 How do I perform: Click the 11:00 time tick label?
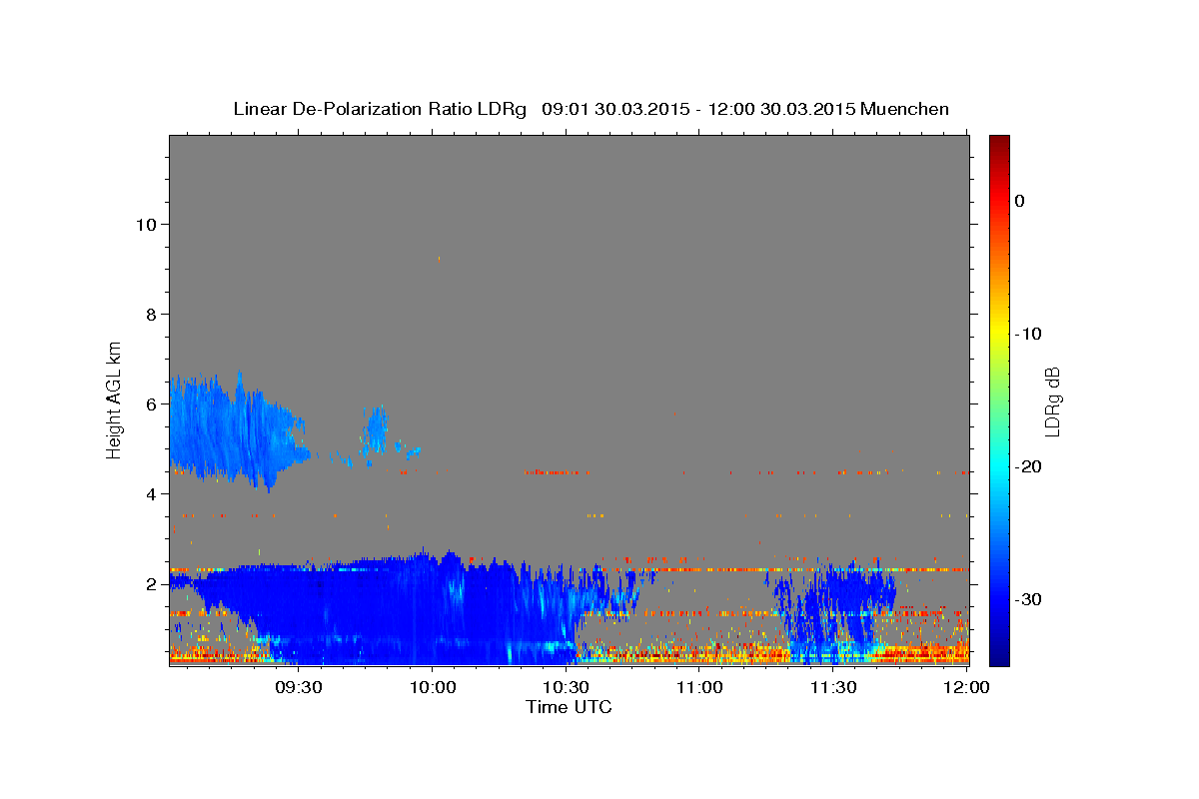[x=699, y=687]
